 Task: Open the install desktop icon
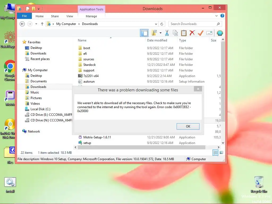pos(10,185)
